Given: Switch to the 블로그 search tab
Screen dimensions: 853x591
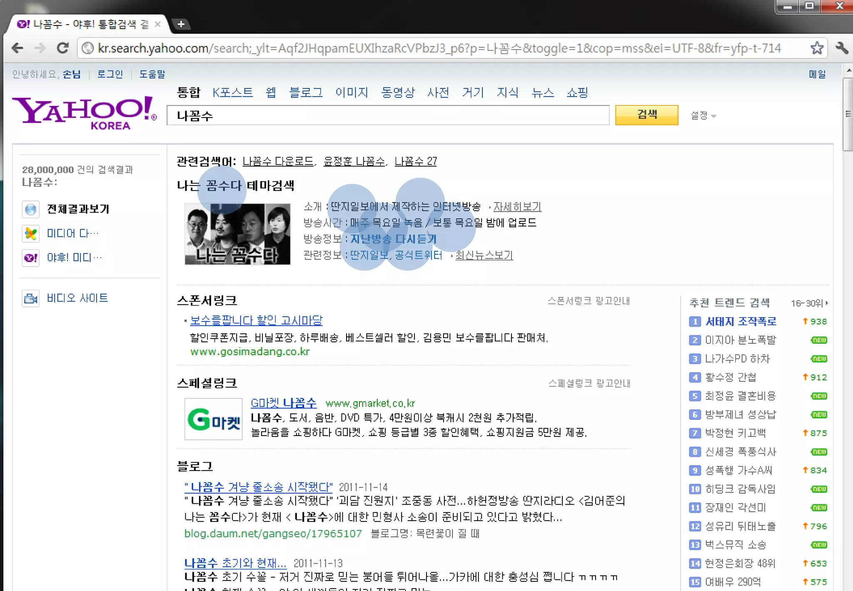Looking at the screenshot, I should click(x=306, y=93).
